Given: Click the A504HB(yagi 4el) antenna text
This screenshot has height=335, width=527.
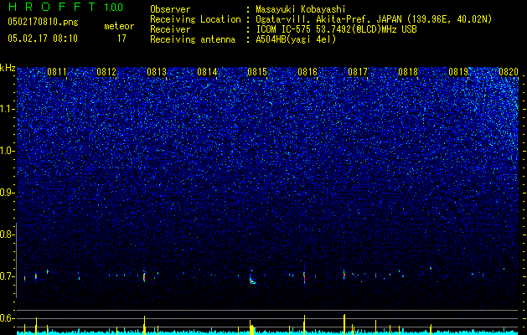Looking at the screenshot, I should point(296,39).
